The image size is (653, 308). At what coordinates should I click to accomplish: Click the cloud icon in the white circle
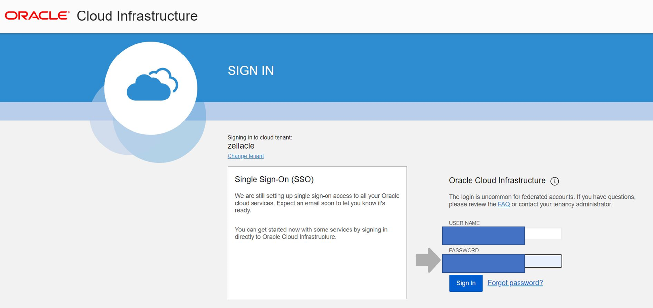[x=152, y=84]
